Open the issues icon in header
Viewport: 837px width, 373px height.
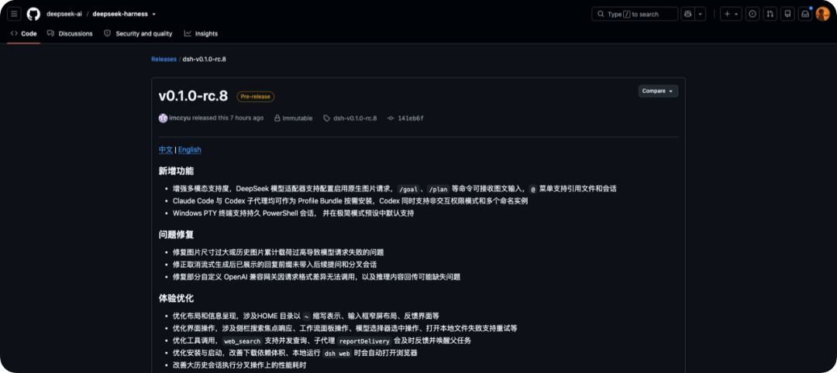click(x=753, y=14)
